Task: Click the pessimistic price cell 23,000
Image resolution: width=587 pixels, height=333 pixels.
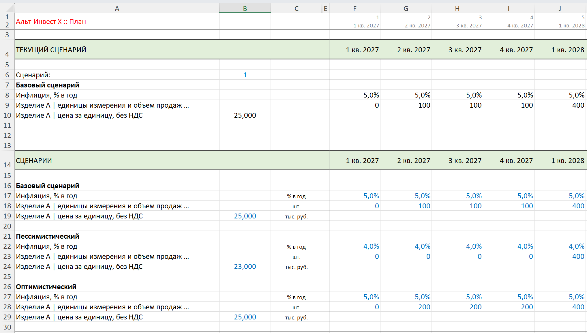Action: 245,266
